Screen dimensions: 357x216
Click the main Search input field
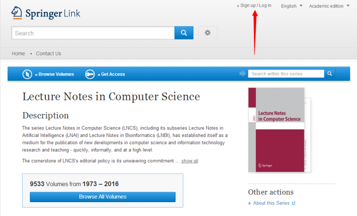(x=93, y=33)
